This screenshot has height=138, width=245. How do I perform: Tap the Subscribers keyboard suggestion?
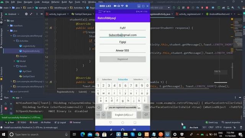(107, 79)
